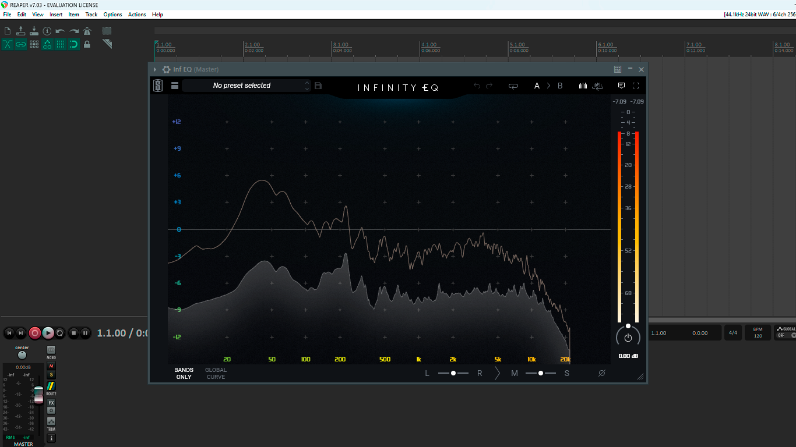The image size is (796, 447).
Task: Open the FX window keyboard grid icon
Action: tap(618, 69)
